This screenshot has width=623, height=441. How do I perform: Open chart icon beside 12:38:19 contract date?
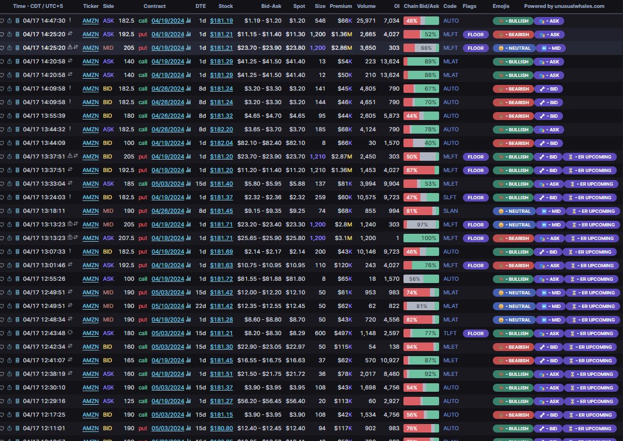(x=188, y=374)
